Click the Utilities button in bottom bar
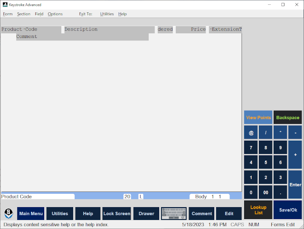304x229 pixels. point(60,213)
